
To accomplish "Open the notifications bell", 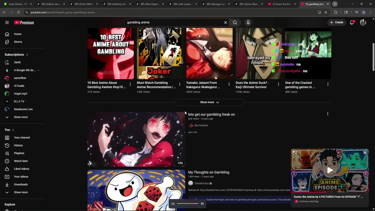I will [x=352, y=23].
